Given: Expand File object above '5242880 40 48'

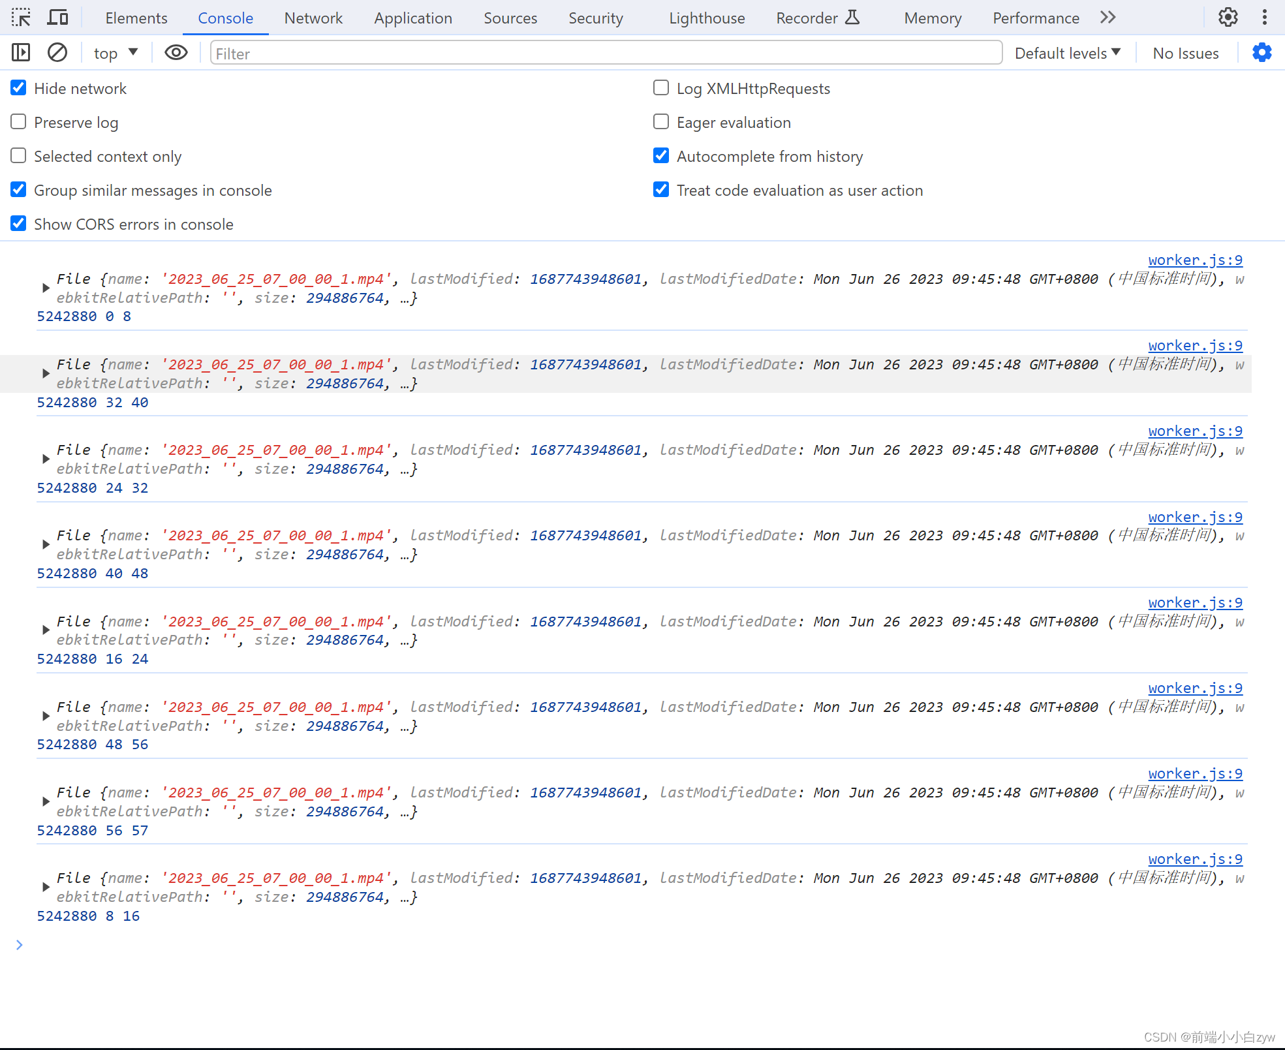Looking at the screenshot, I should pos(45,544).
